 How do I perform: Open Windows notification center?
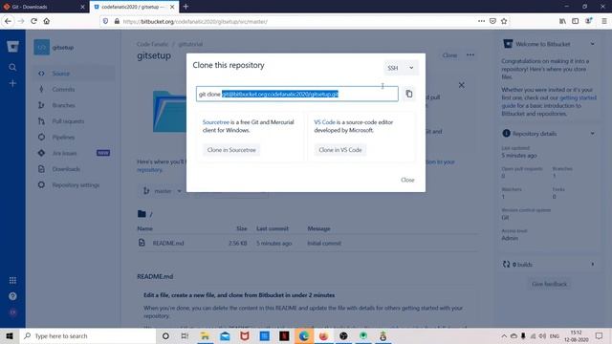600,335
